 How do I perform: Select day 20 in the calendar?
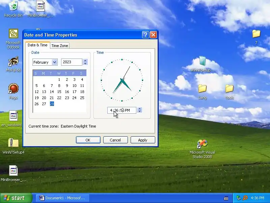click(44, 98)
